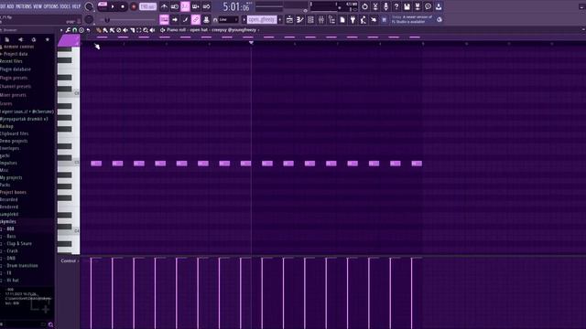Click the undo history circular arrow icon
586x329 pixels.
[x=364, y=6]
